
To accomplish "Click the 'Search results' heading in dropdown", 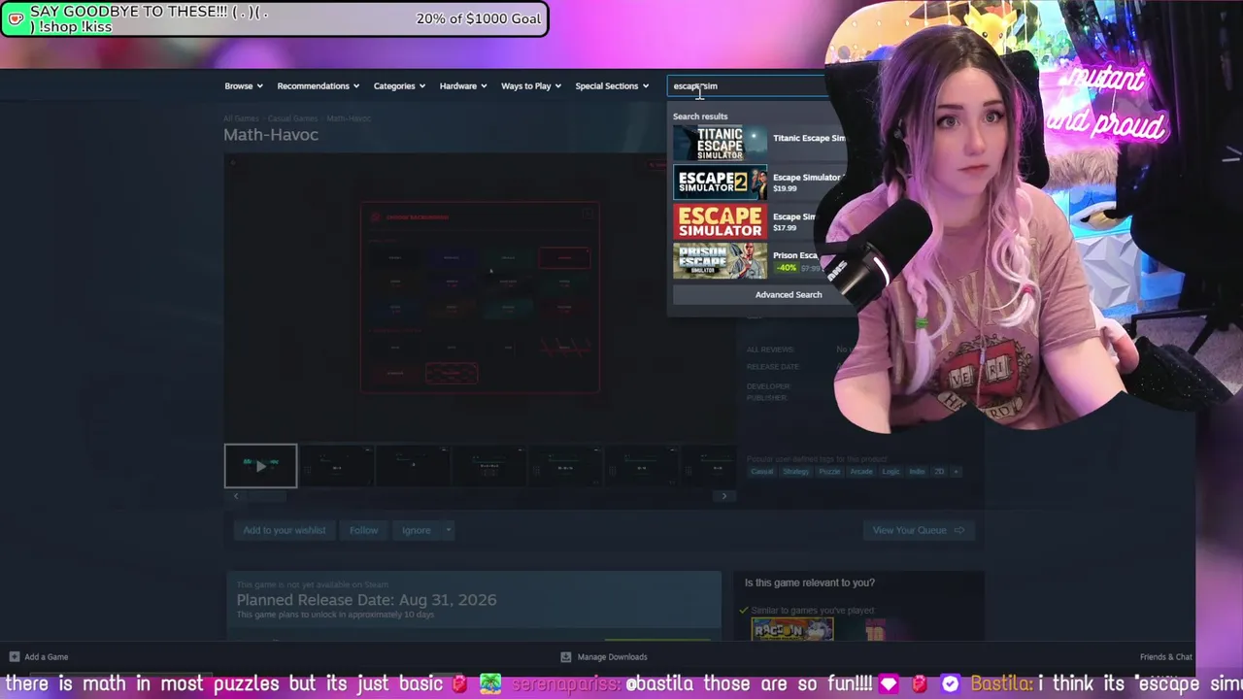I will point(700,116).
